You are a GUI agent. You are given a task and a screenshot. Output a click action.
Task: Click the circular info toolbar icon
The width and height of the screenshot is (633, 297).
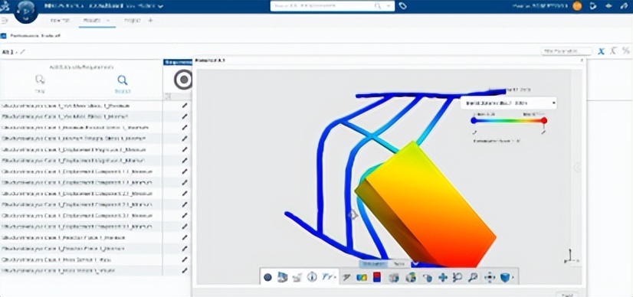tap(312, 277)
